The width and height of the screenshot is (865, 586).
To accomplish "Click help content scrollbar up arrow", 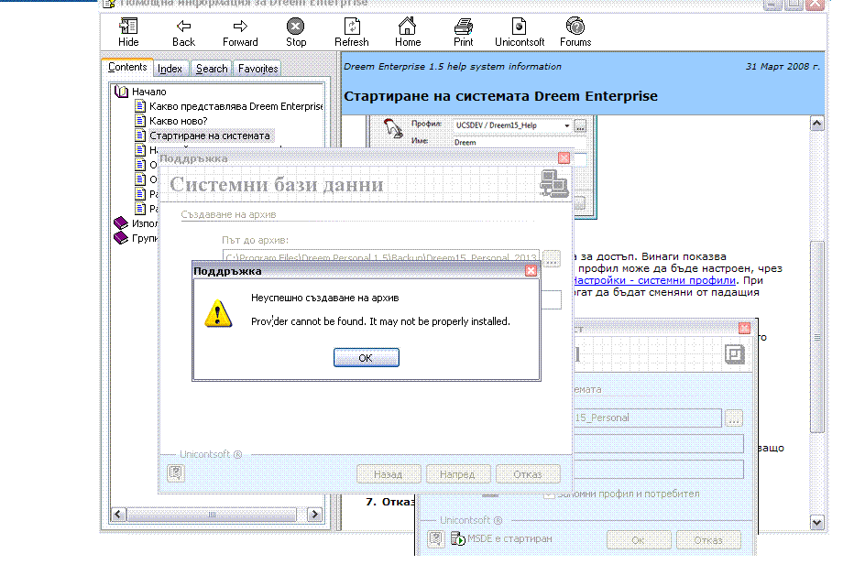I will tap(817, 124).
